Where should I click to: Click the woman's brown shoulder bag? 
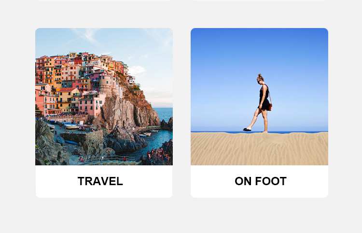270,106
